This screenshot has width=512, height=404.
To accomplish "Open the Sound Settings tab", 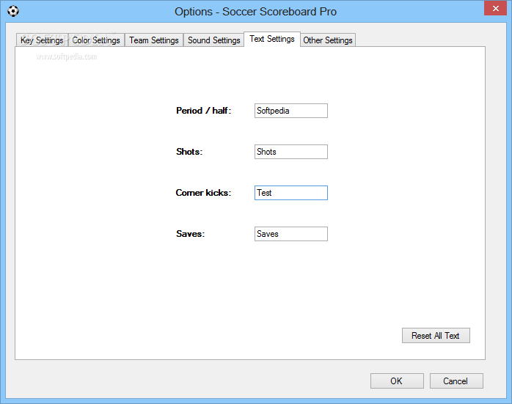I will click(214, 40).
